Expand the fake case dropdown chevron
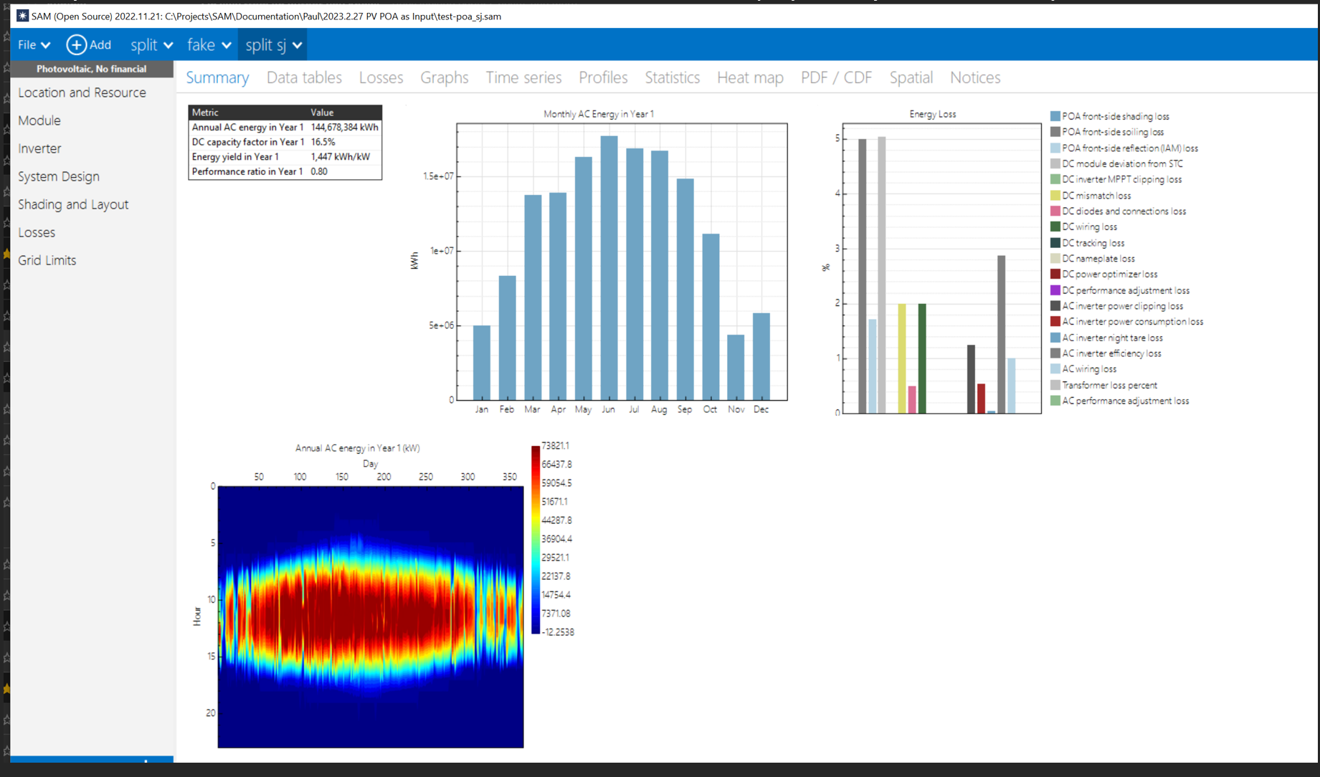This screenshot has height=777, width=1320. 228,45
